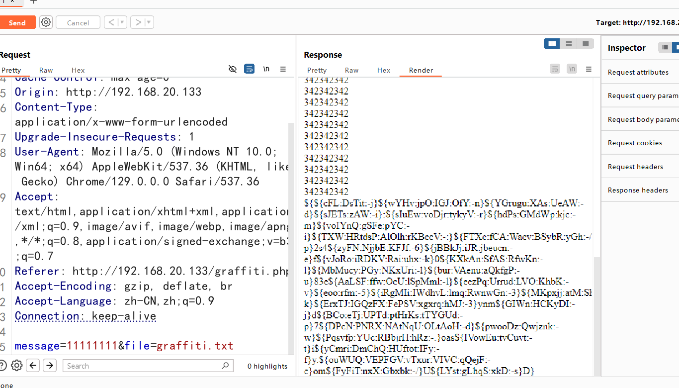Expand Response headers in Inspector
This screenshot has width=679, height=388.
click(640, 190)
